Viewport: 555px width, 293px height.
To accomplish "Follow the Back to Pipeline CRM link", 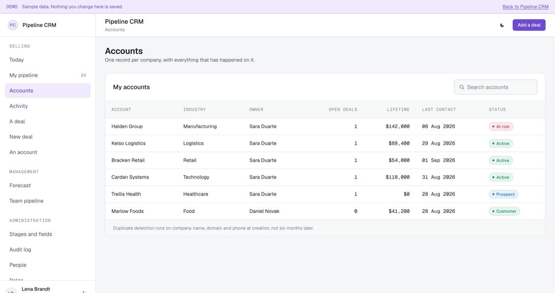I will click(x=525, y=7).
